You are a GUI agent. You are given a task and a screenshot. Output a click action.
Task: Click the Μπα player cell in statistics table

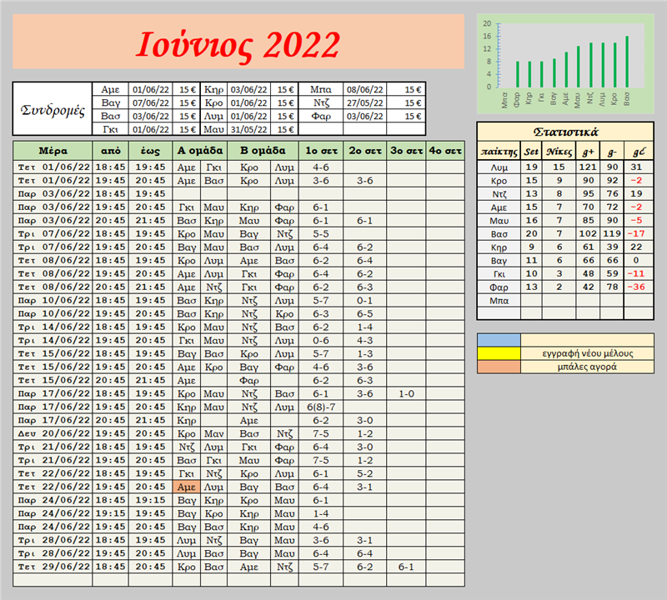point(498,300)
